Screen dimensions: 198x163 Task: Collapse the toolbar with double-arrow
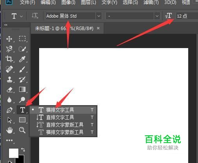point(5,25)
